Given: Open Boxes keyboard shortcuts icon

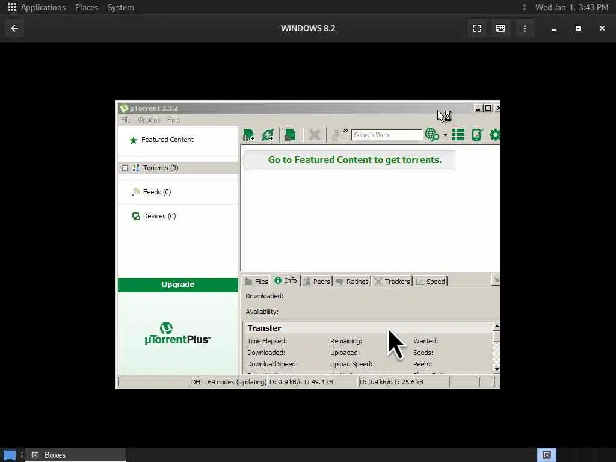Looking at the screenshot, I should [x=500, y=28].
